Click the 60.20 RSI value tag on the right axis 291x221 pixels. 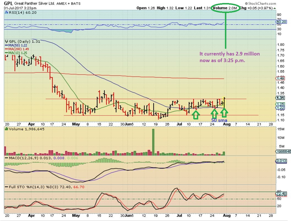(x=281, y=22)
